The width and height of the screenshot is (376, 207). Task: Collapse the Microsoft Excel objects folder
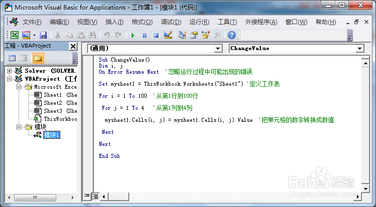click(19, 87)
